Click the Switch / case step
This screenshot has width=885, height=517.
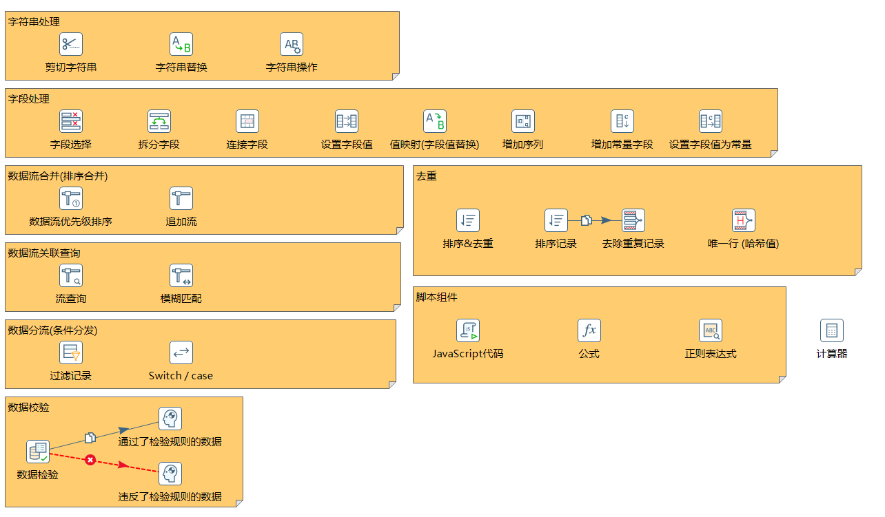click(181, 352)
